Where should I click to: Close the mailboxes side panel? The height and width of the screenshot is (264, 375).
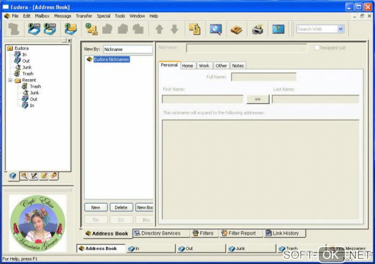coord(69,40)
